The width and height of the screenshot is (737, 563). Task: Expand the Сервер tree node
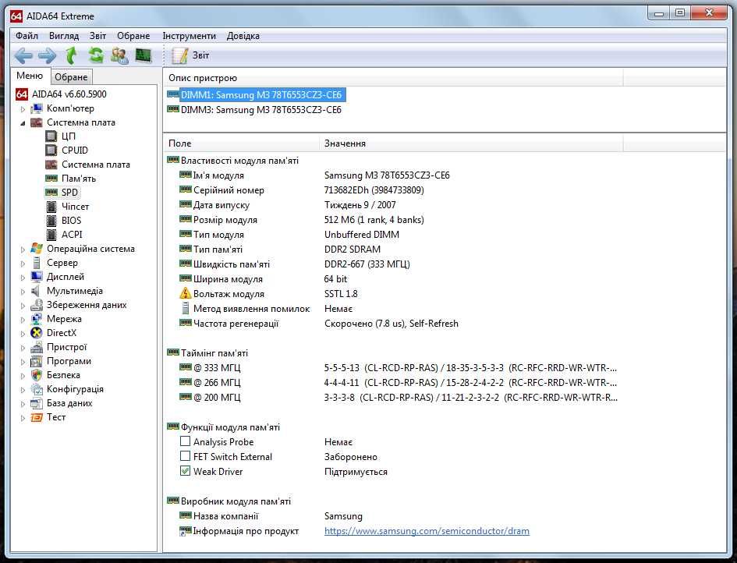coord(23,264)
